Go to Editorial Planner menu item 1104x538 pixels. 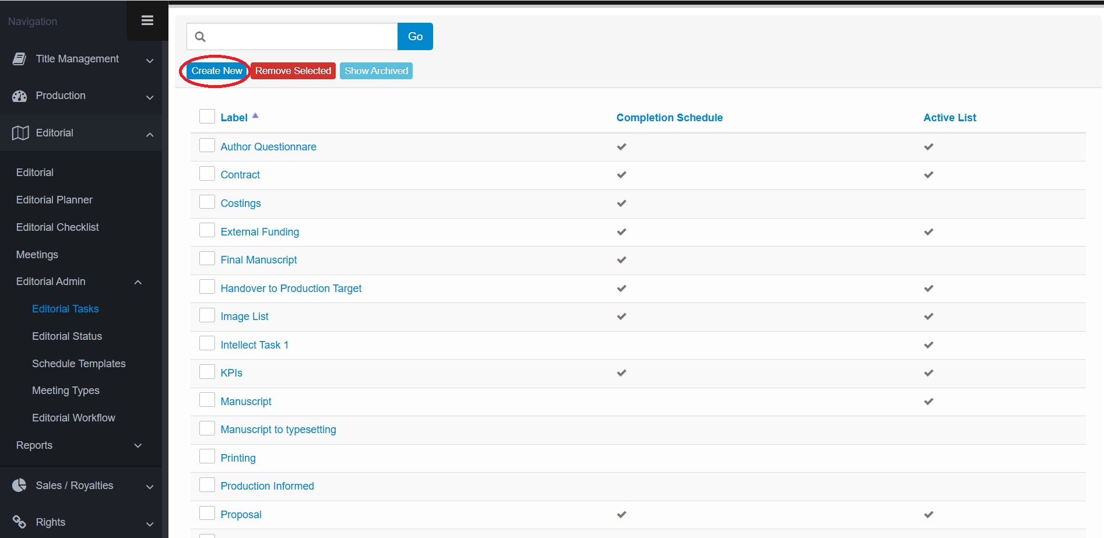tap(54, 200)
